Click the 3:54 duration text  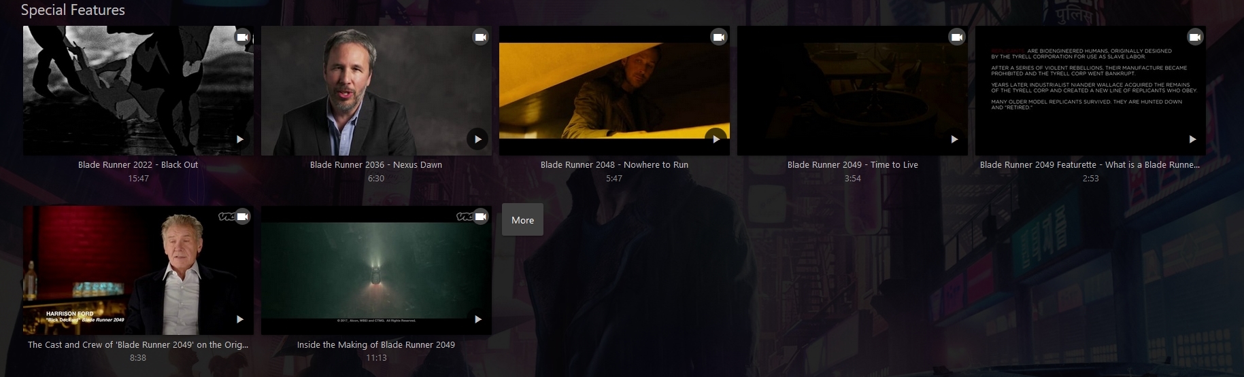pyautogui.click(x=852, y=179)
